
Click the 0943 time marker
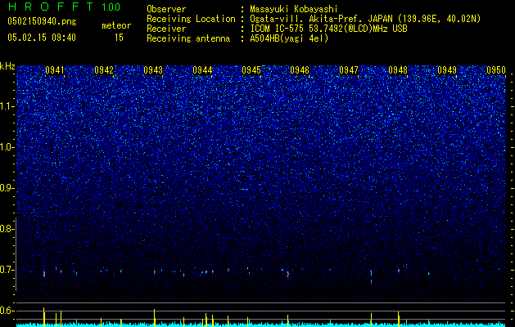pyautogui.click(x=153, y=70)
